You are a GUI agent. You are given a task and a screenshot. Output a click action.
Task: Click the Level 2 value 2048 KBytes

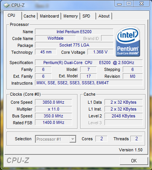tap(123, 116)
